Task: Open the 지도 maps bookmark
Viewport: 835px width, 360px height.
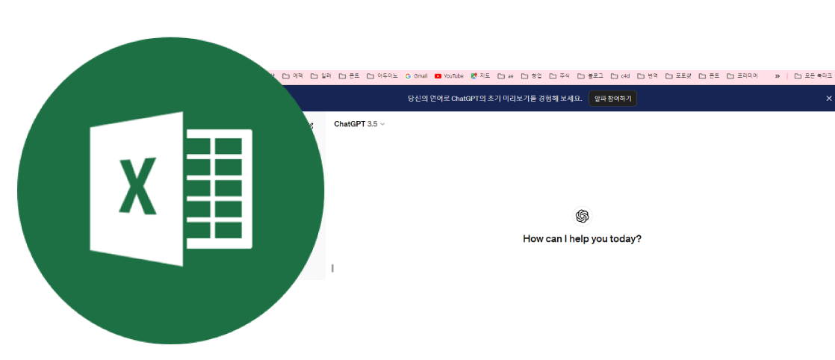Action: coord(480,76)
